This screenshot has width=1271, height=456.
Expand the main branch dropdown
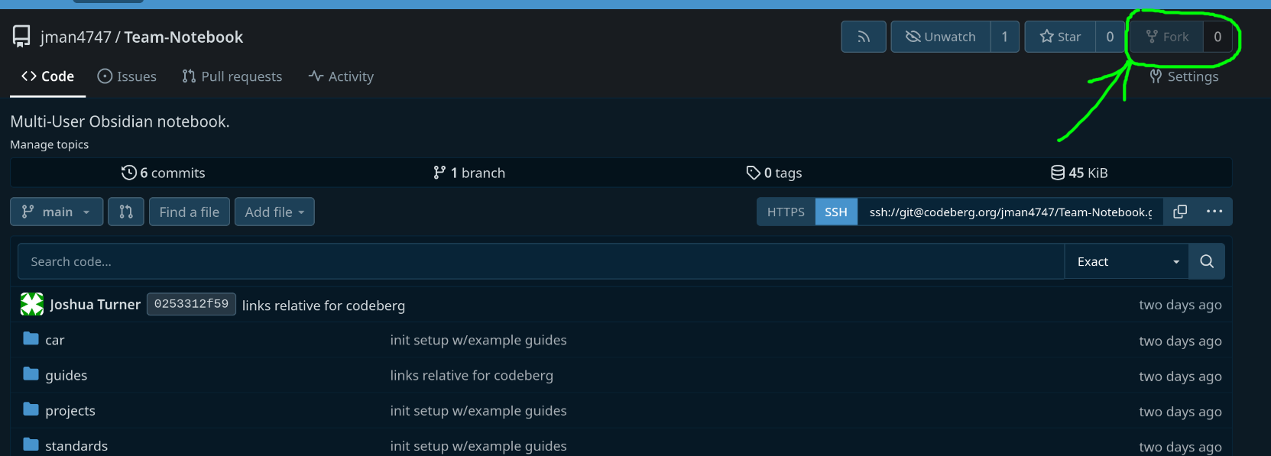[57, 212]
